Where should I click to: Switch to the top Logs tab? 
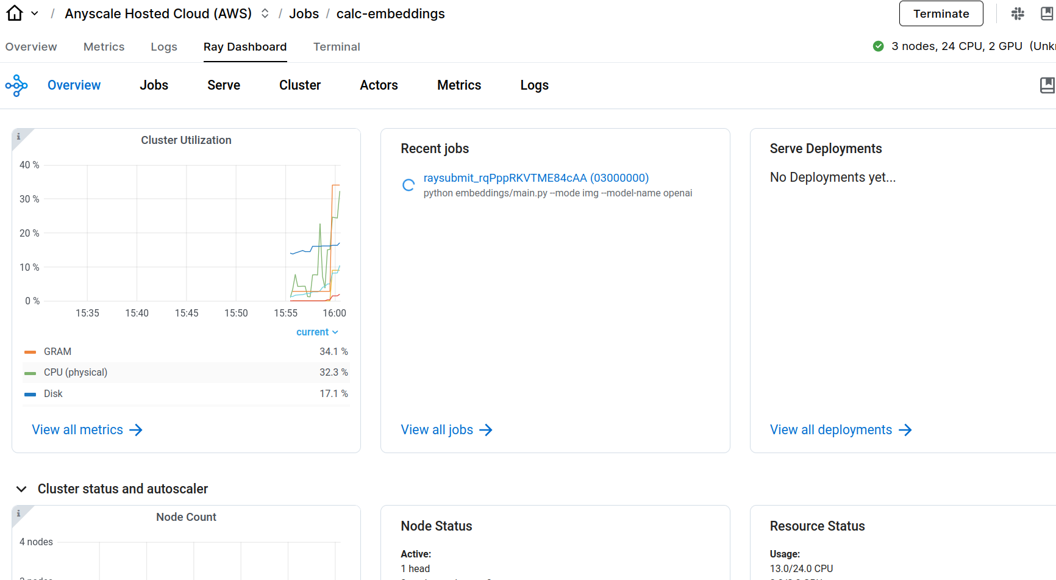click(x=164, y=47)
